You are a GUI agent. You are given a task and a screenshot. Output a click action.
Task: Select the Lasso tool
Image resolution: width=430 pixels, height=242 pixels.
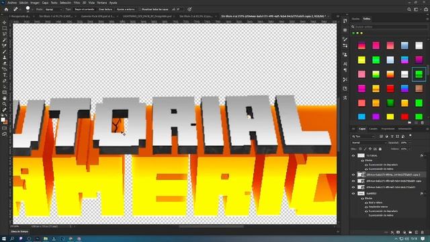[5, 34]
